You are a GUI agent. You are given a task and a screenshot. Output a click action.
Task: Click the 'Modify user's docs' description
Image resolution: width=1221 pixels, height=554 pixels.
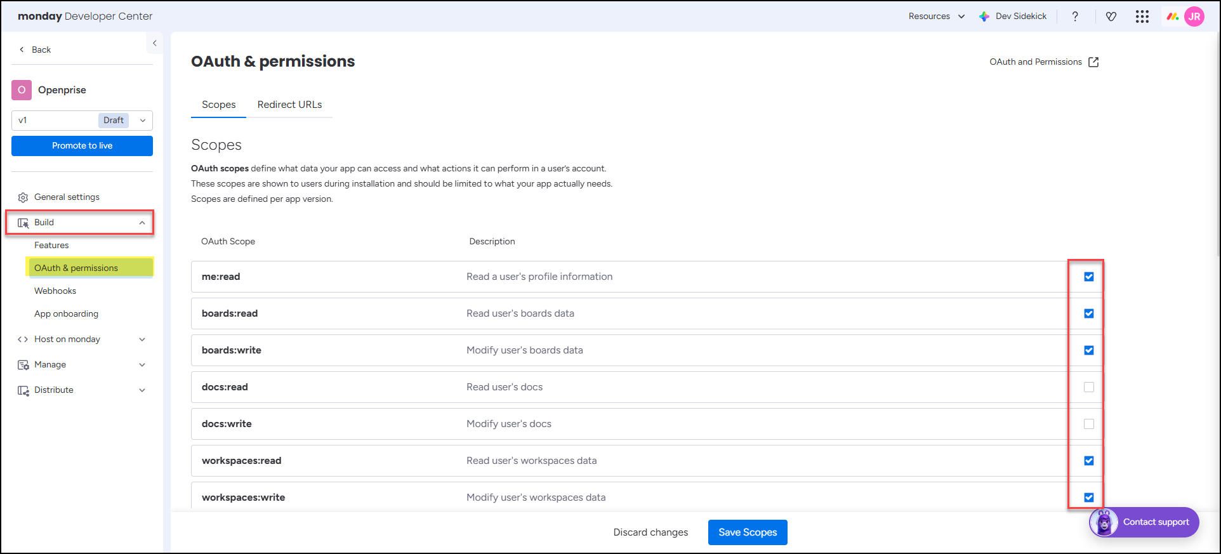click(x=509, y=424)
